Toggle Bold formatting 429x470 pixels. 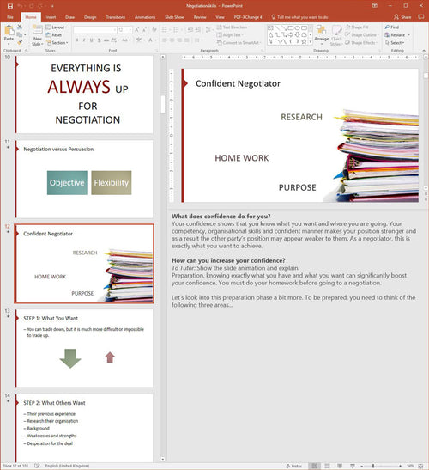76,40
